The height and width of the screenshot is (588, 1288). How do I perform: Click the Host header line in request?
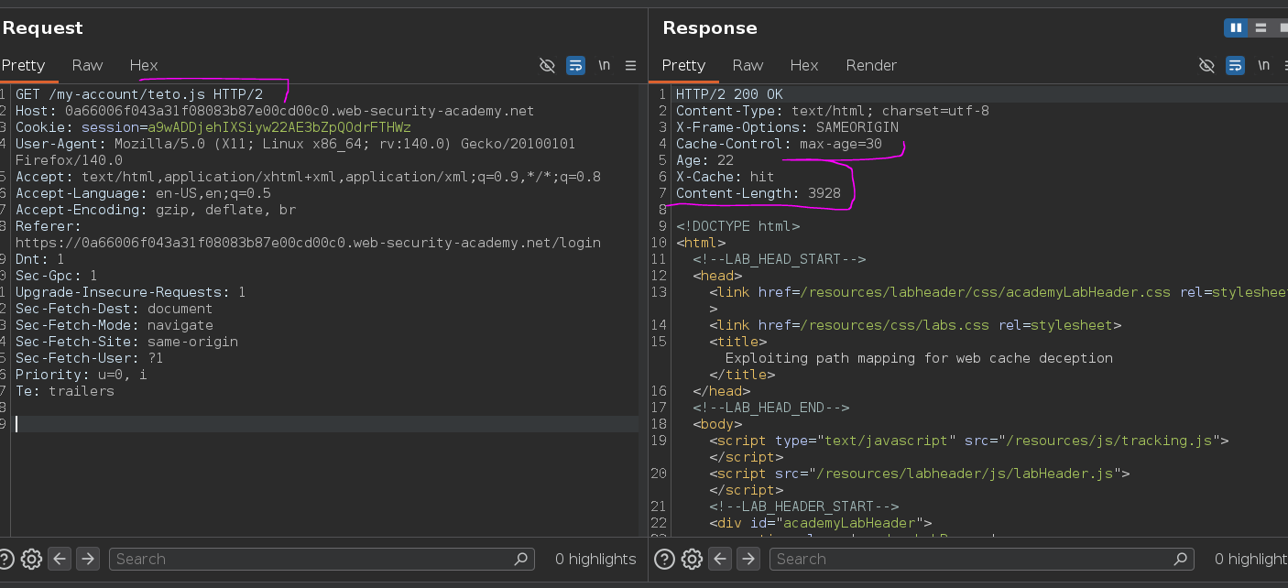pyautogui.click(x=275, y=111)
